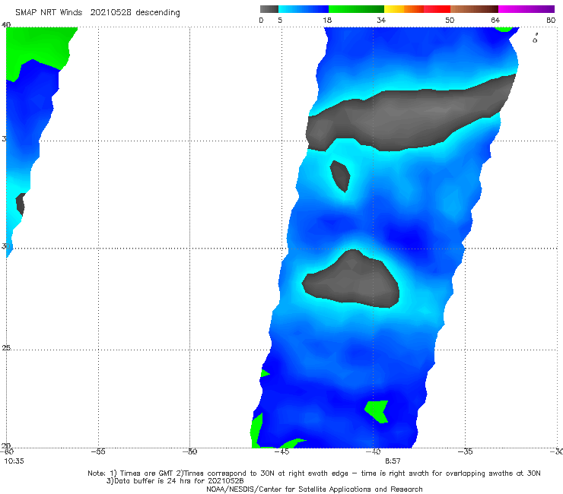The image size is (563, 494).
Task: Click the gray segment of the wind colorbar
Action: tap(269, 9)
